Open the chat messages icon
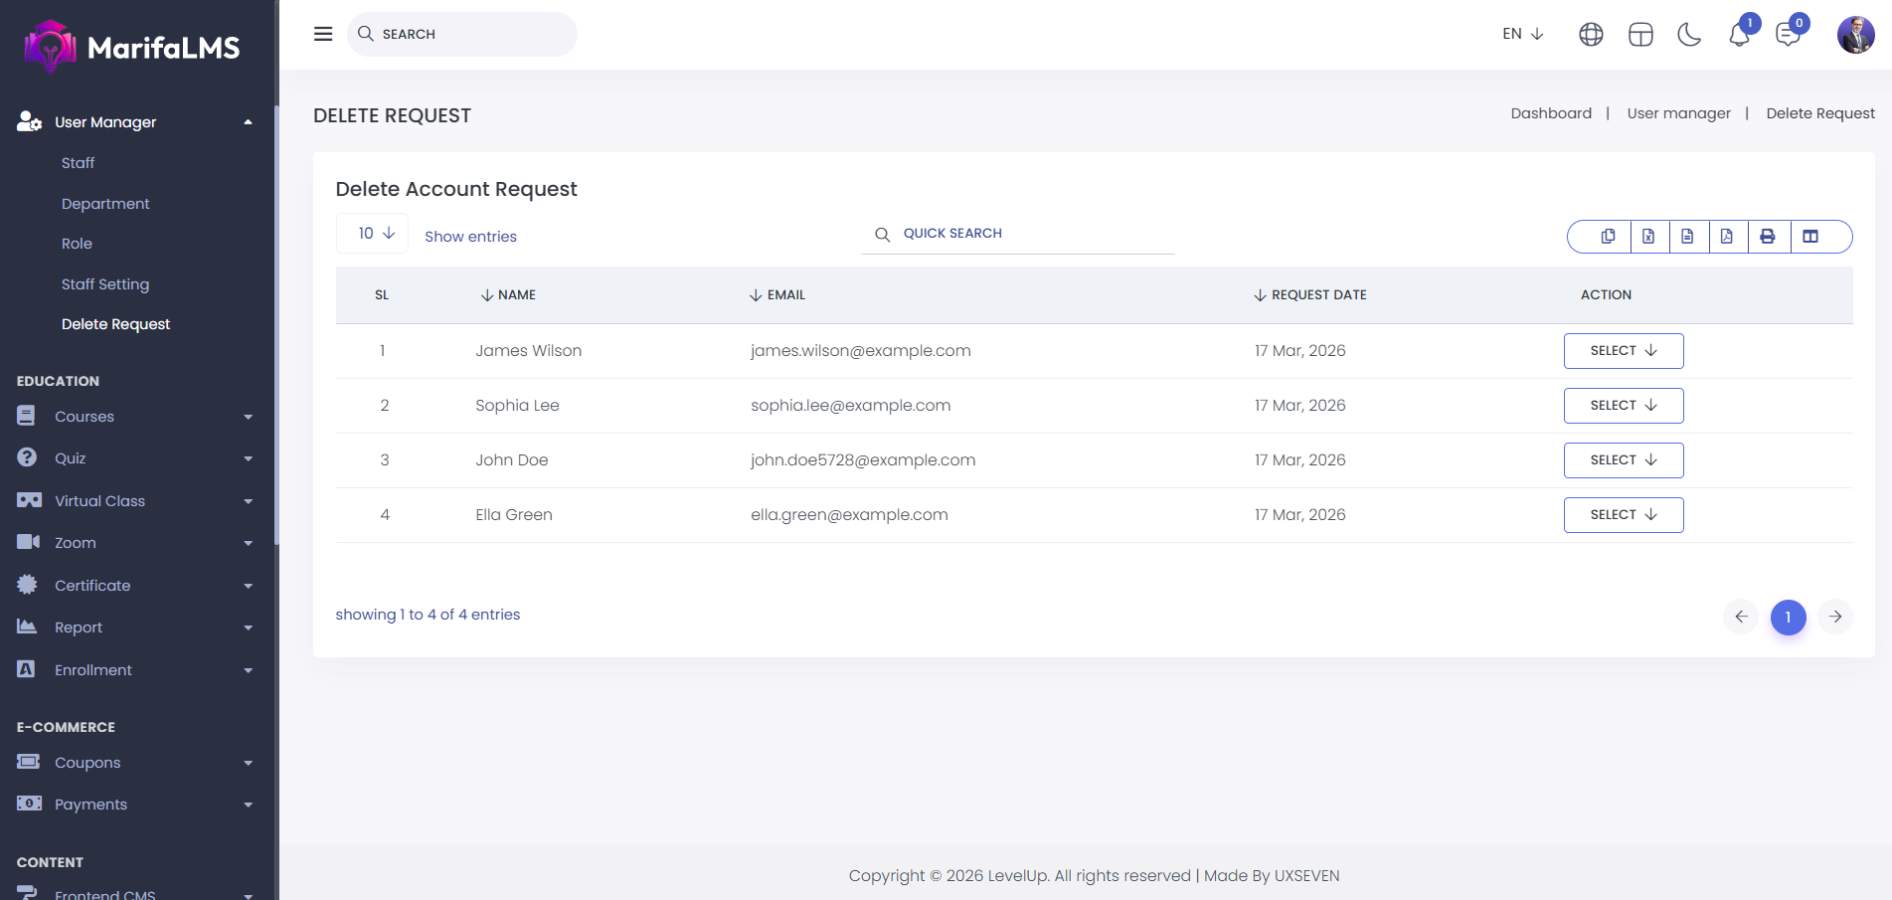This screenshot has width=1892, height=900. coord(1788,35)
